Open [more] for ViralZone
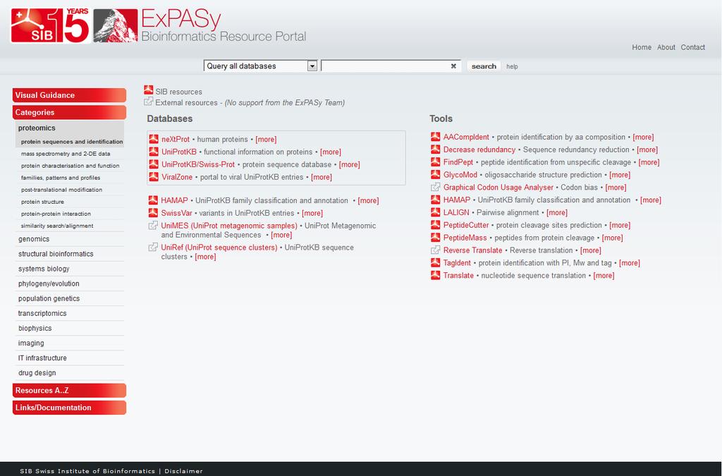Screen dimensions: 722x476 [x=322, y=177]
